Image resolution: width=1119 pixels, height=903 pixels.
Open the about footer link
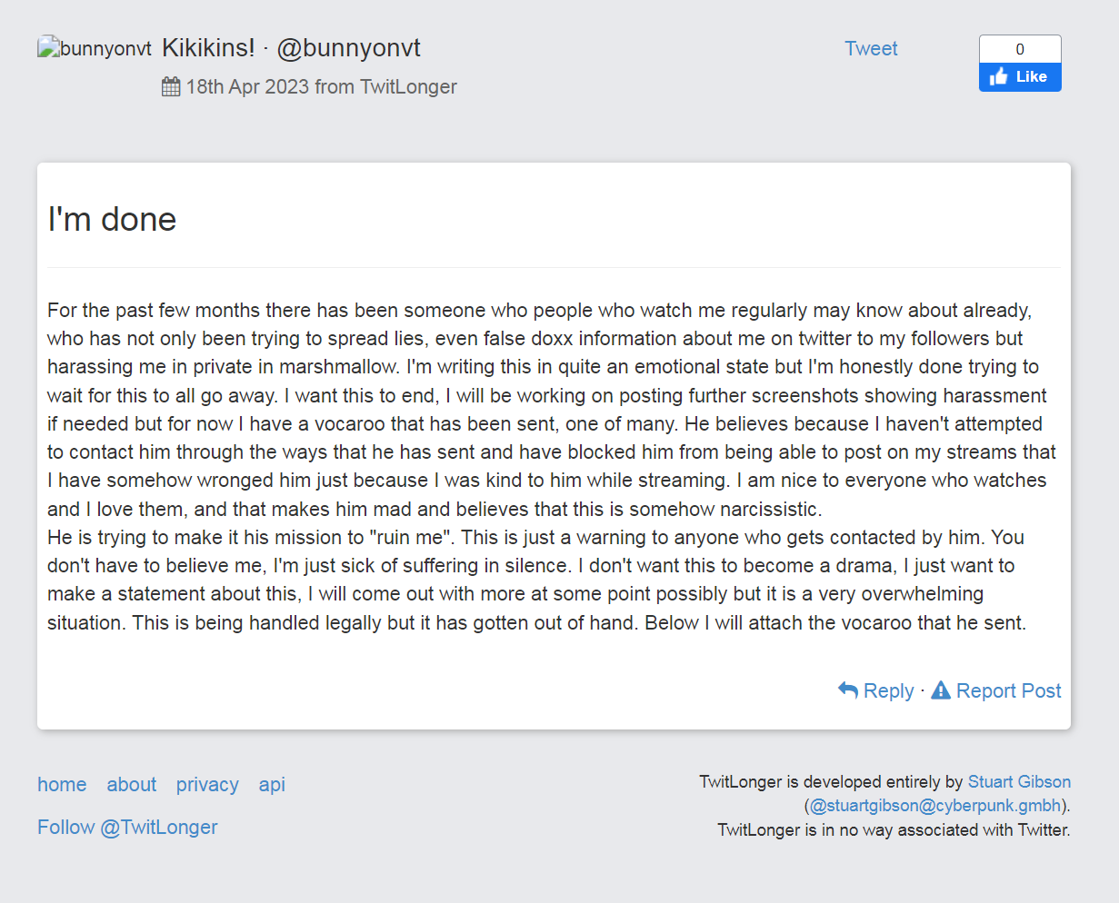(132, 784)
